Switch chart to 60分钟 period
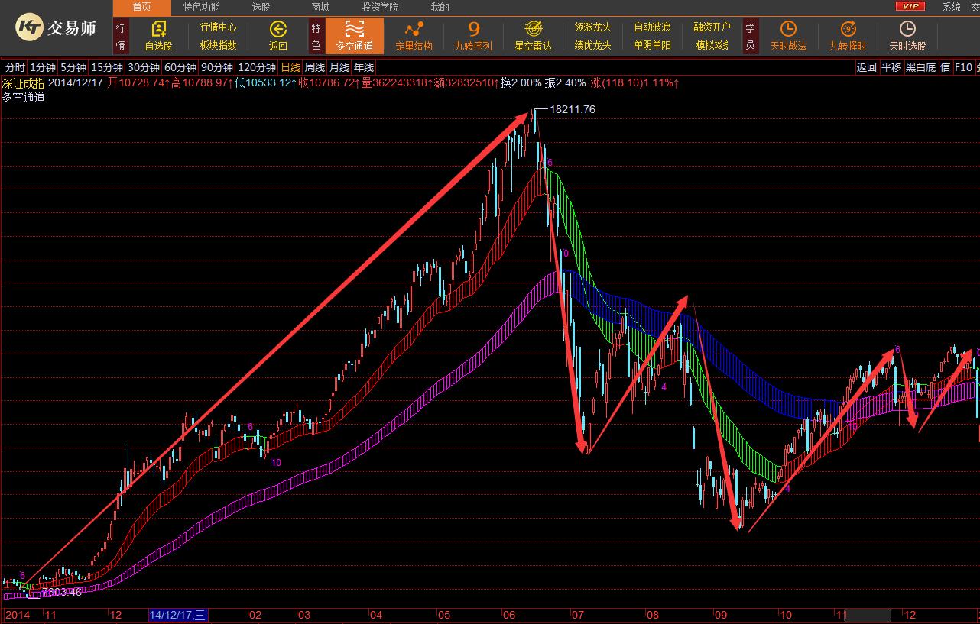This screenshot has width=980, height=624. click(x=180, y=67)
